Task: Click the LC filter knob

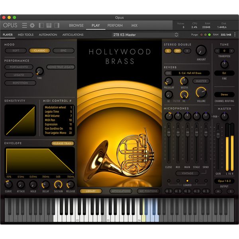Action: point(168,94)
